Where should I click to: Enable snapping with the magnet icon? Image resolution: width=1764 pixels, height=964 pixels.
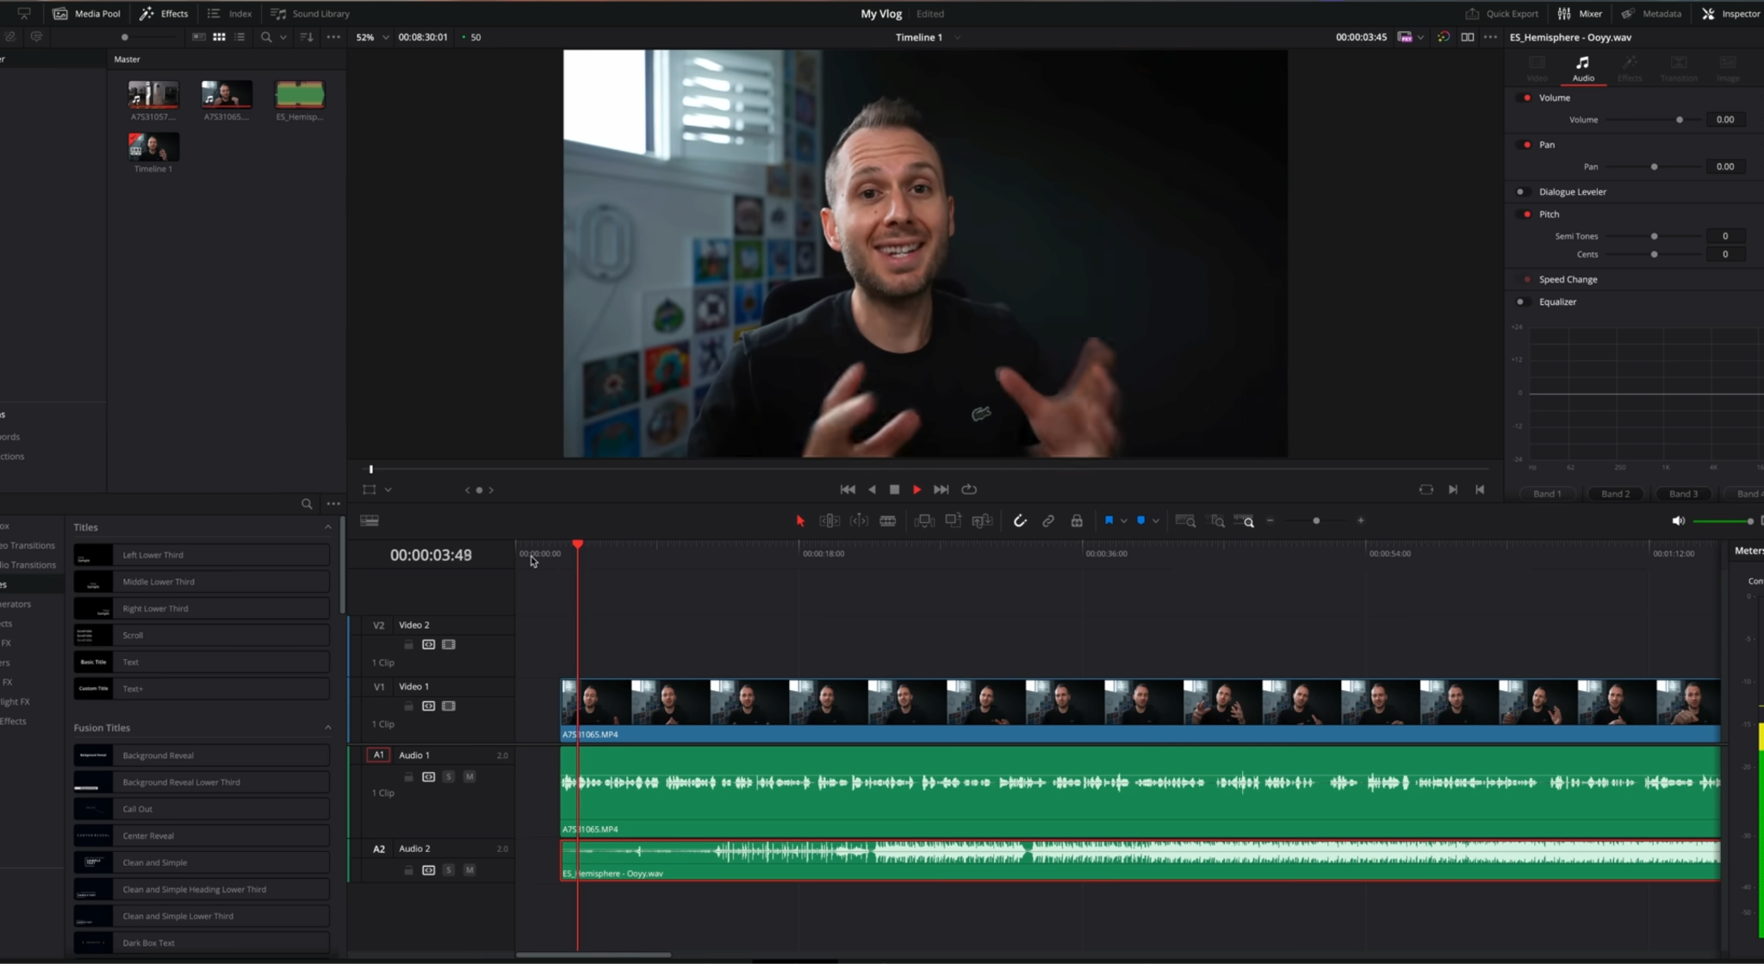(x=1020, y=520)
